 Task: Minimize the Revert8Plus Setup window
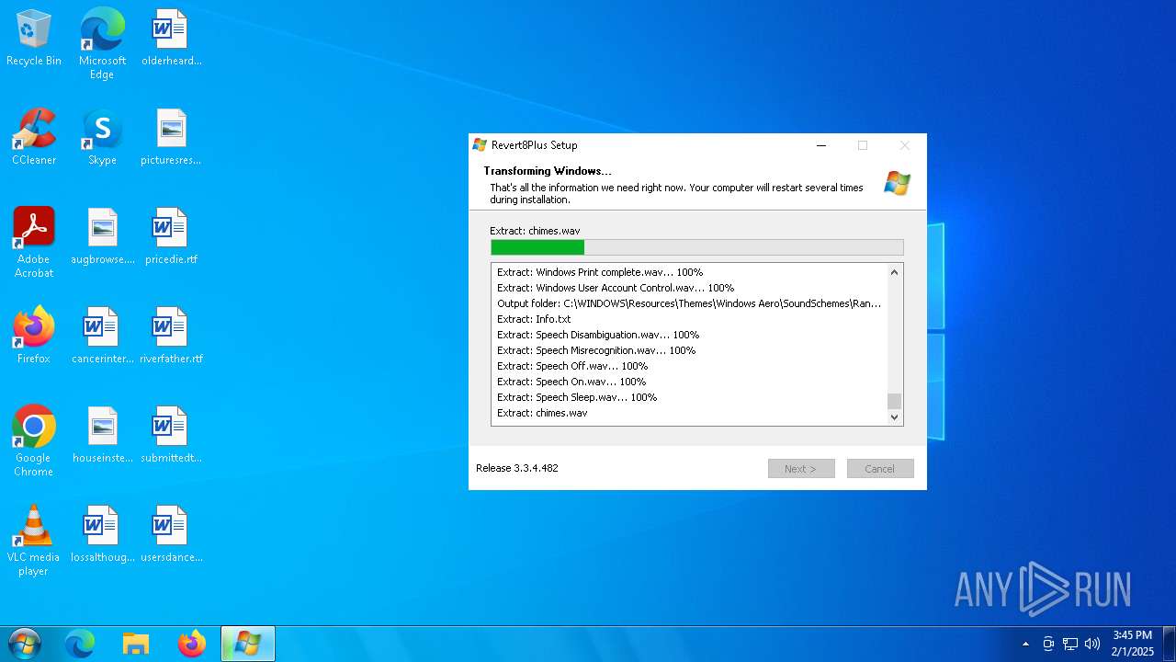(x=821, y=145)
